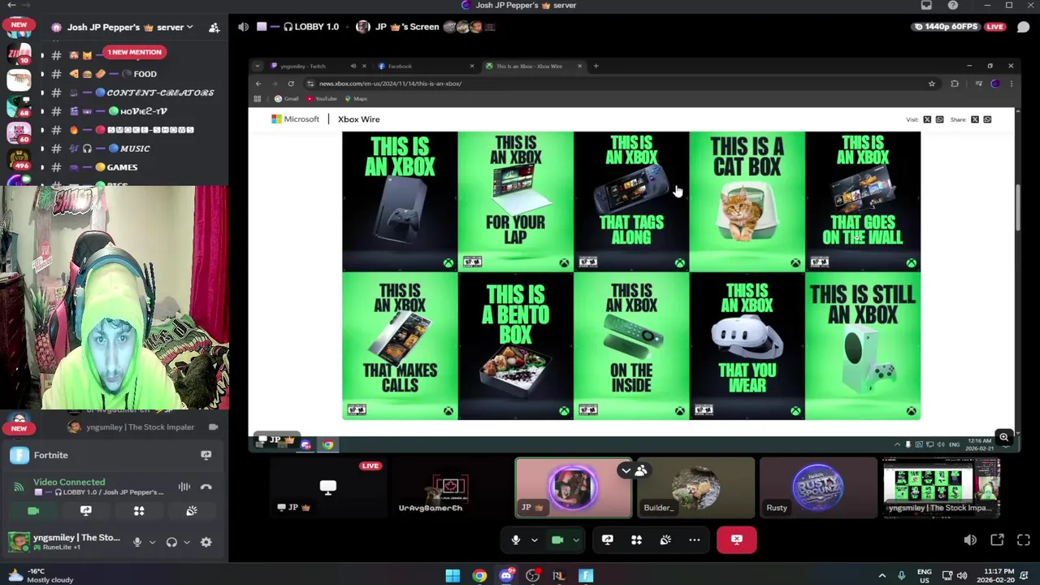Share screen from the call control bar

tap(607, 539)
